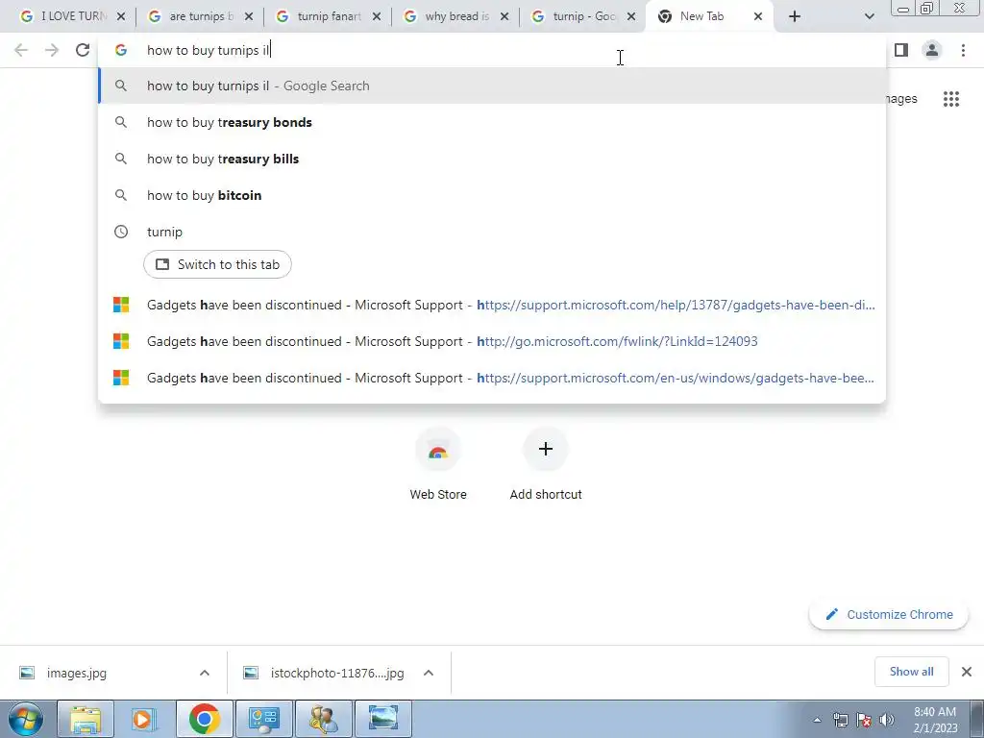Open the Action Center flag icon
This screenshot has width=984, height=738.
click(x=864, y=720)
